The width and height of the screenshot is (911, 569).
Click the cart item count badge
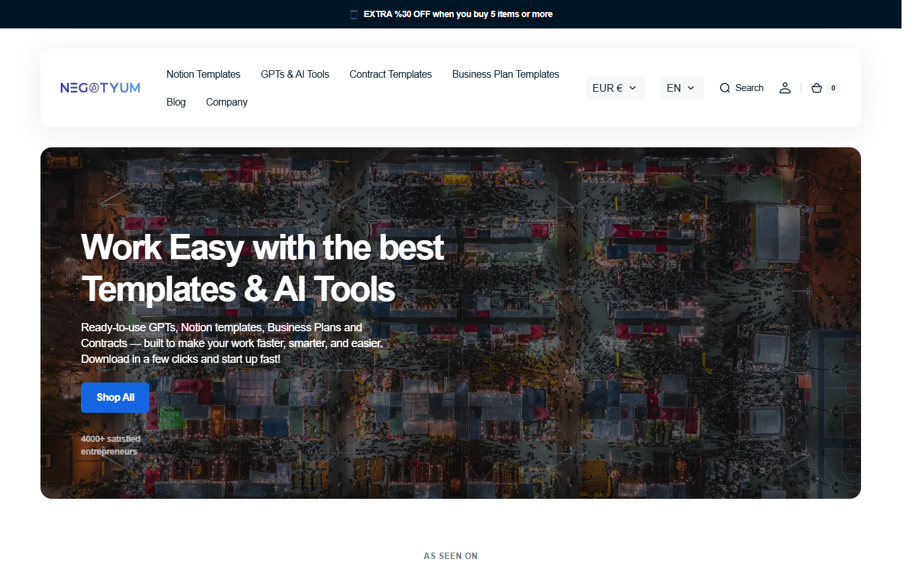[x=833, y=88]
